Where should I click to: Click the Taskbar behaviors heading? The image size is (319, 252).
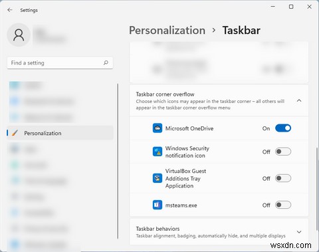[x=158, y=229]
